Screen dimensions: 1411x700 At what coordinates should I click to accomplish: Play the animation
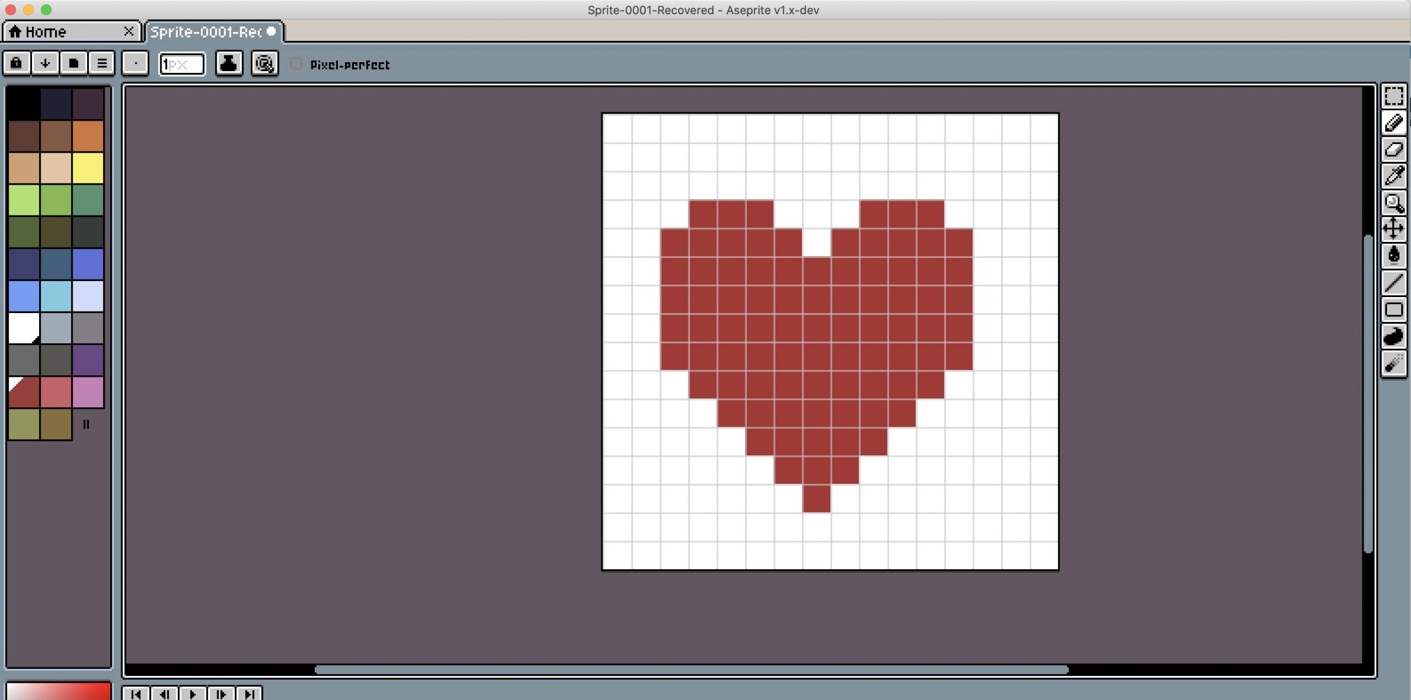tap(193, 693)
